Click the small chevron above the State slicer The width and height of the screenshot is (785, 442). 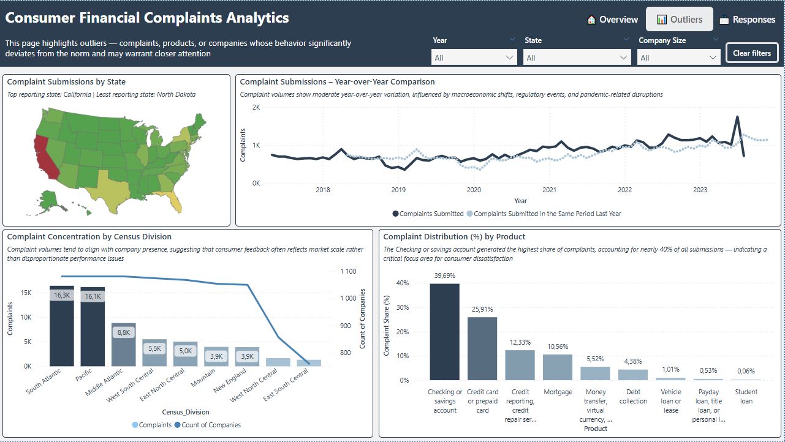626,40
